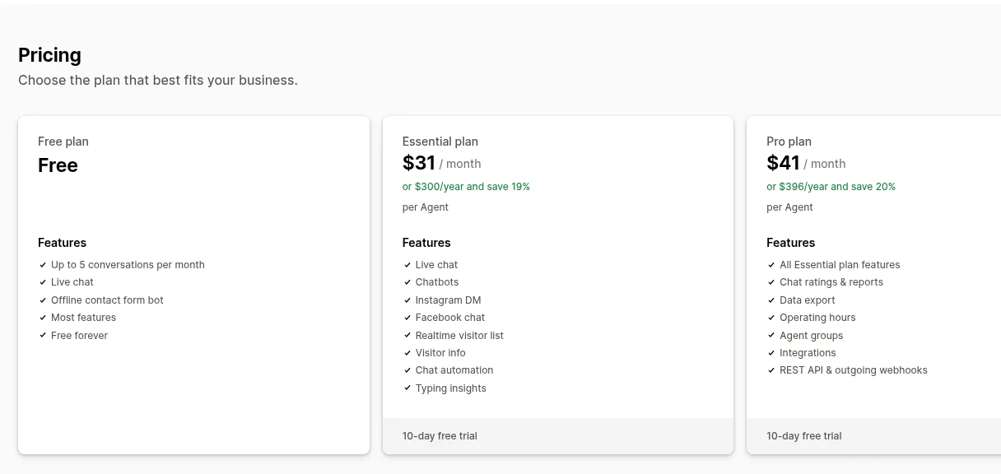Click 'Facebook chat' feature
1001x474 pixels.
tap(450, 318)
